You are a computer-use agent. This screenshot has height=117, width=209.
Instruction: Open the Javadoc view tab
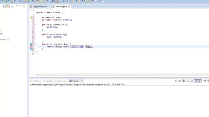pos(48,81)
